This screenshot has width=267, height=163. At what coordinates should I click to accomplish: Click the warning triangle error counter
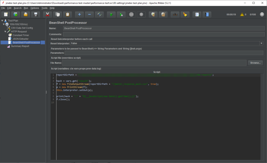tap(242, 14)
